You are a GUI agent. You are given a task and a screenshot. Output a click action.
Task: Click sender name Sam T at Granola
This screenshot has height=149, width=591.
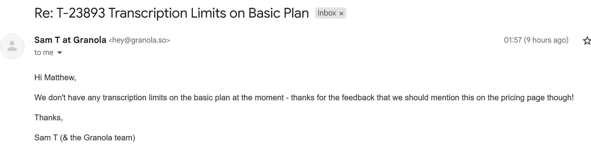coord(70,40)
